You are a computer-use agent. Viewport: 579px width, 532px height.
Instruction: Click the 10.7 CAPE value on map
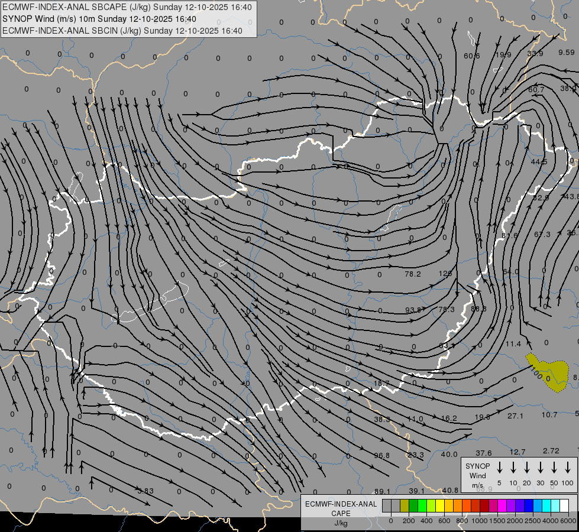point(549,414)
